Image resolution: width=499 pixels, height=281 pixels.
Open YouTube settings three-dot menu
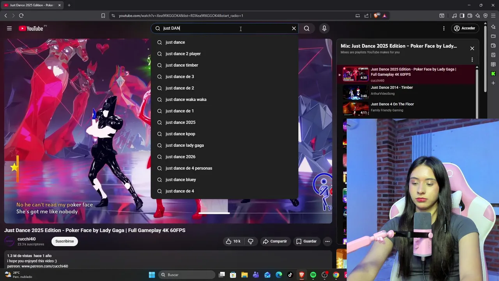[x=444, y=28]
